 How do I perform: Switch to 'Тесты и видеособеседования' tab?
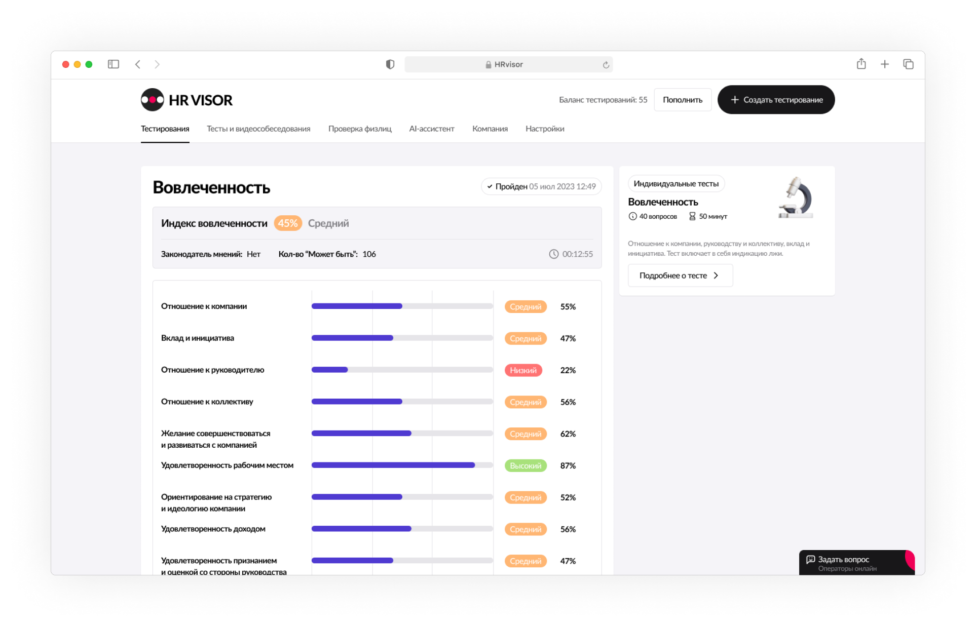(258, 129)
